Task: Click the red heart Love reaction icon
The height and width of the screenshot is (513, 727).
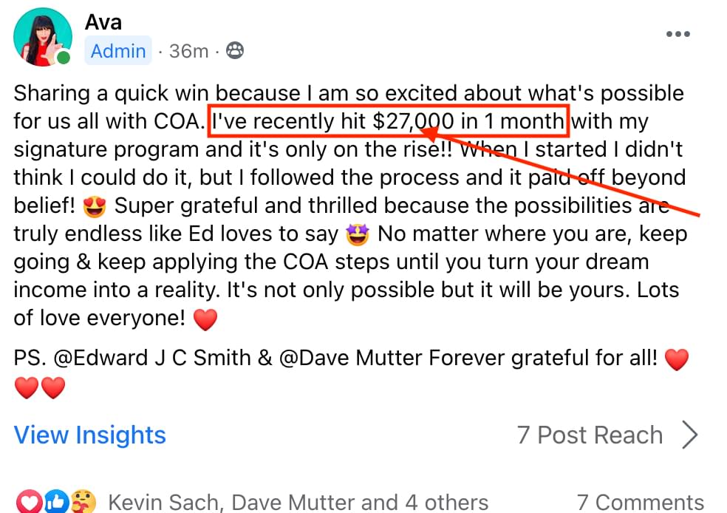Action: 29,503
